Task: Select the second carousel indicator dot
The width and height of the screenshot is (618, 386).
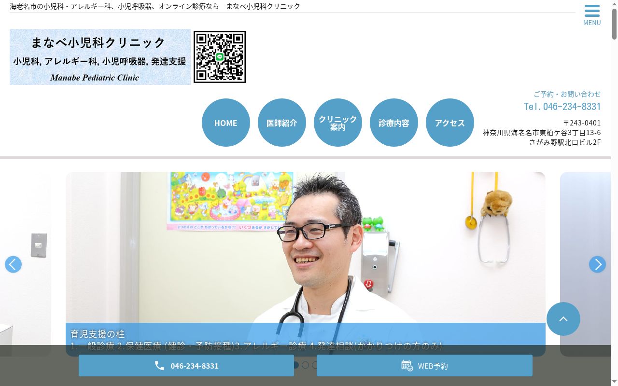Action: coord(305,365)
